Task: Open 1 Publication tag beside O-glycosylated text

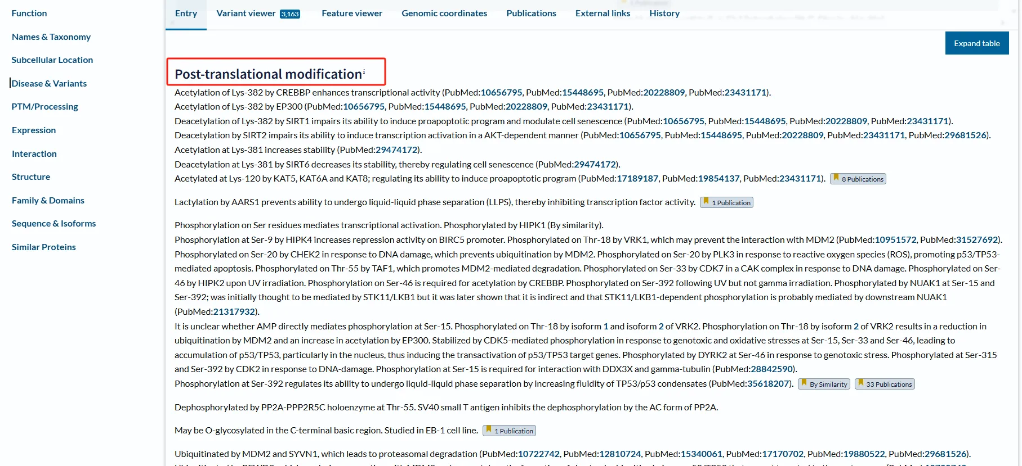Action: (509, 431)
